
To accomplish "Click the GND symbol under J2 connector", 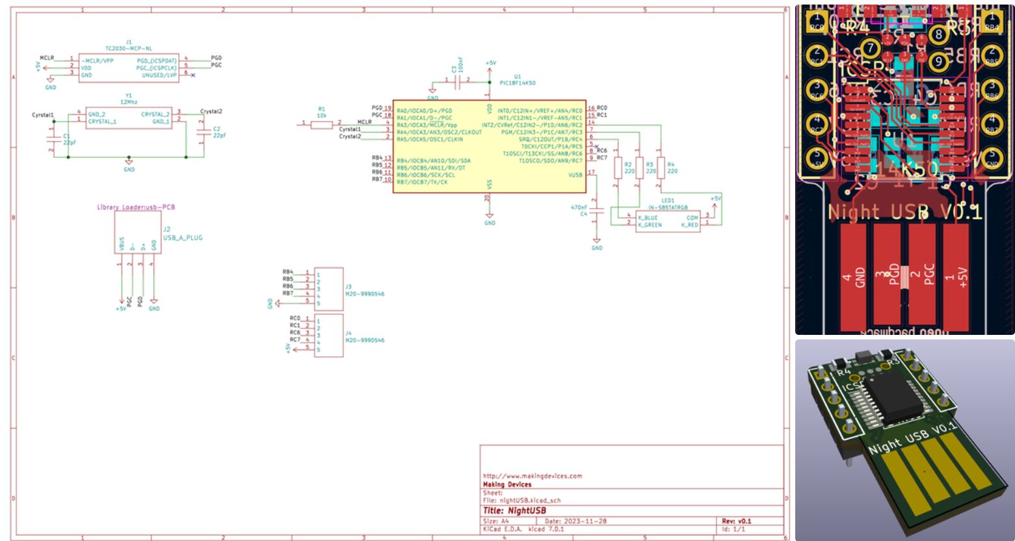I will 153,304.
